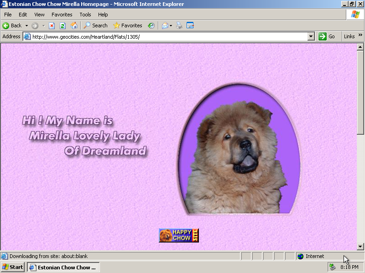Open the Mail button dropdown
This screenshot has height=273, width=365.
coord(171,25)
